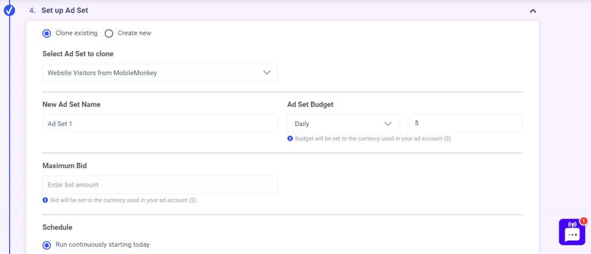Image resolution: width=591 pixels, height=254 pixels.
Task: Click the Select Ad Set to clone label
Action: tap(78, 54)
